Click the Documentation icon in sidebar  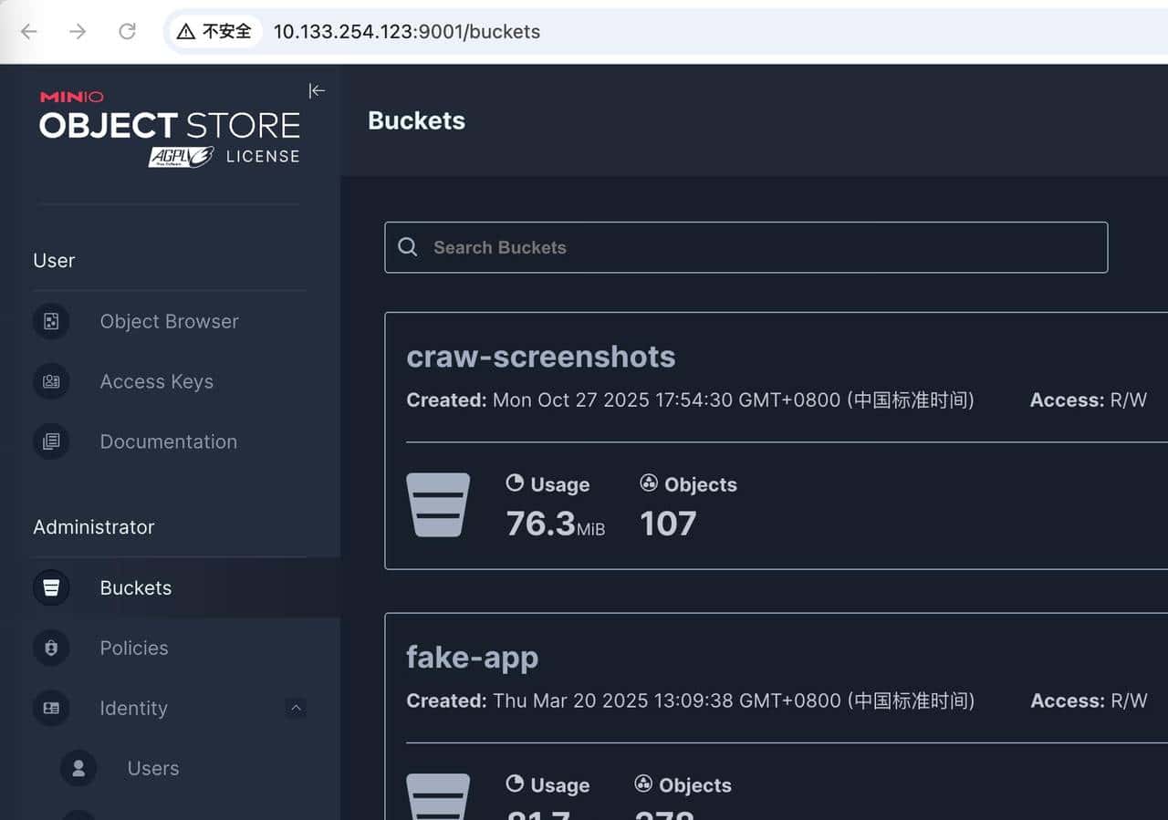51,441
